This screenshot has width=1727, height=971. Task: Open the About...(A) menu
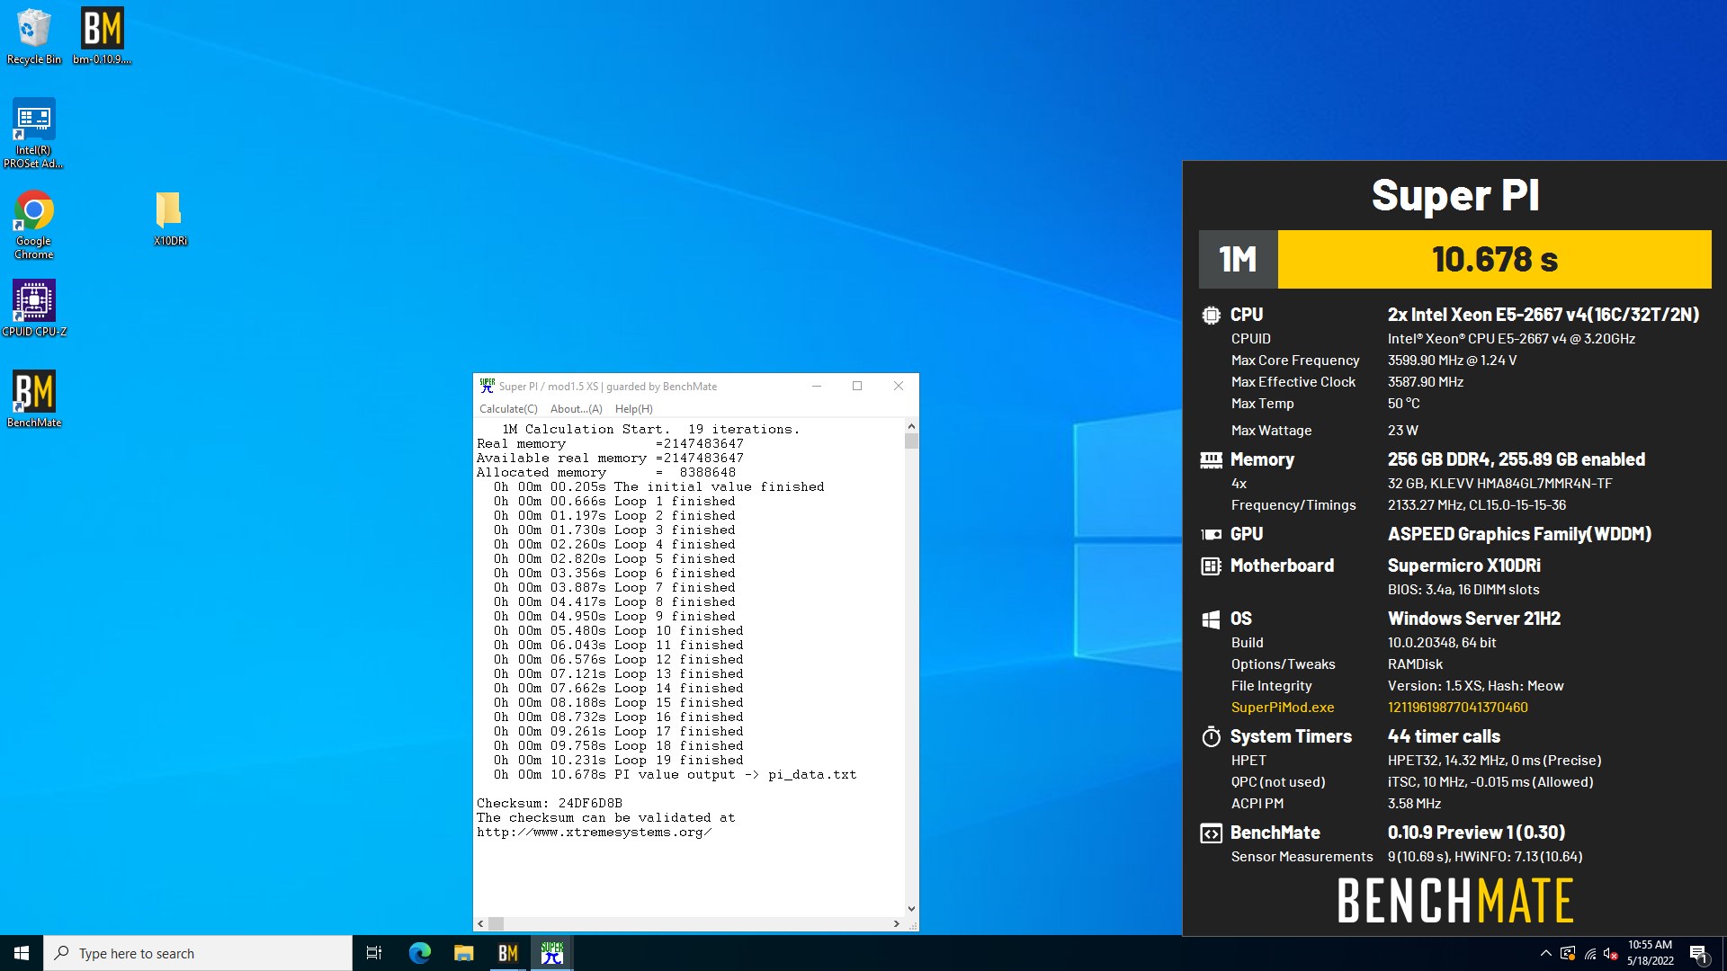click(576, 409)
